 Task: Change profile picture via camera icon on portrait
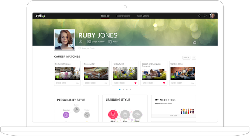[x=70, y=46]
